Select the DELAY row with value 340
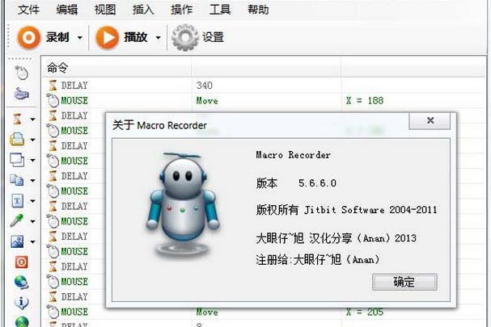The width and height of the screenshot is (491, 327). coord(264,86)
